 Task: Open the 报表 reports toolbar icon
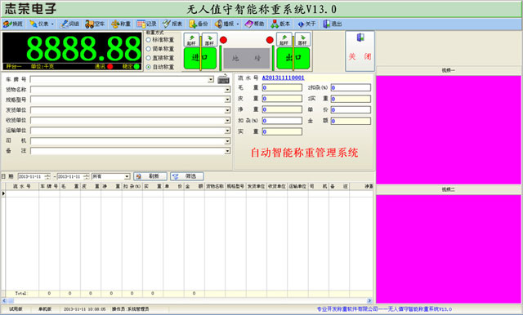(172, 24)
